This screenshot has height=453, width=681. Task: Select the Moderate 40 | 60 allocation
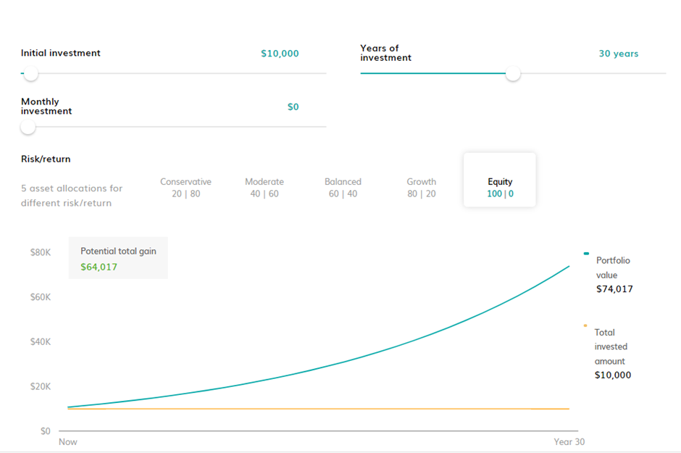coord(264,188)
